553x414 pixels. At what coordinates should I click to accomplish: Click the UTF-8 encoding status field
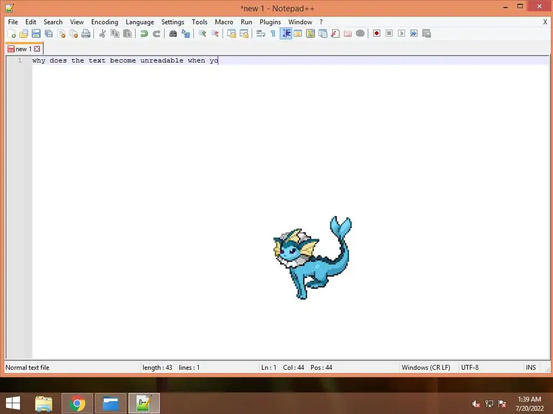470,368
